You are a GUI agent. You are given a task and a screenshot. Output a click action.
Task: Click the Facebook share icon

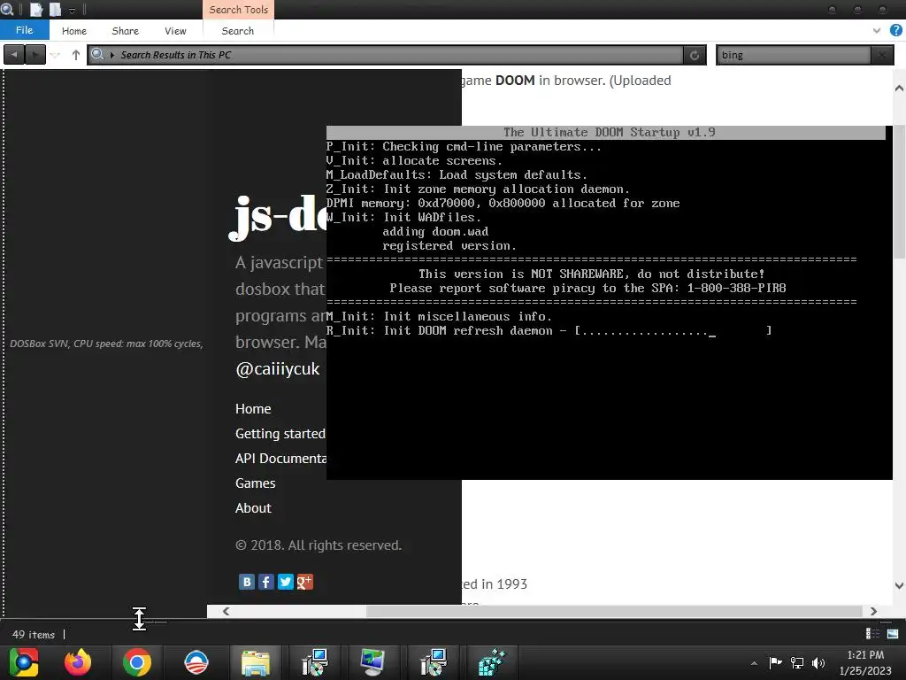point(266,582)
